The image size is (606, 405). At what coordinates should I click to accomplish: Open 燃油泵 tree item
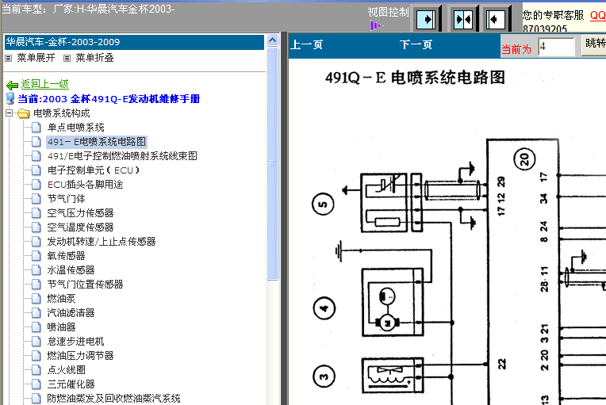tap(61, 299)
